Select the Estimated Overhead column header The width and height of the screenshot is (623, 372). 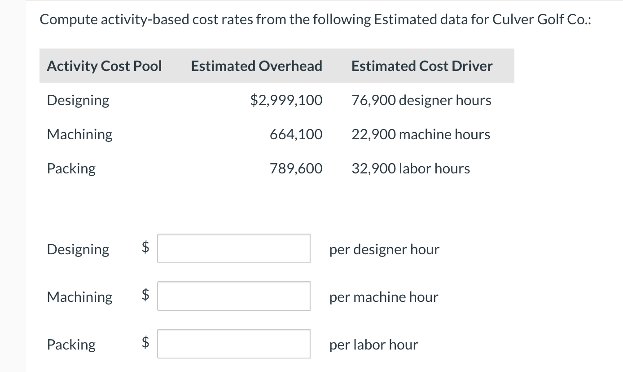click(x=256, y=66)
